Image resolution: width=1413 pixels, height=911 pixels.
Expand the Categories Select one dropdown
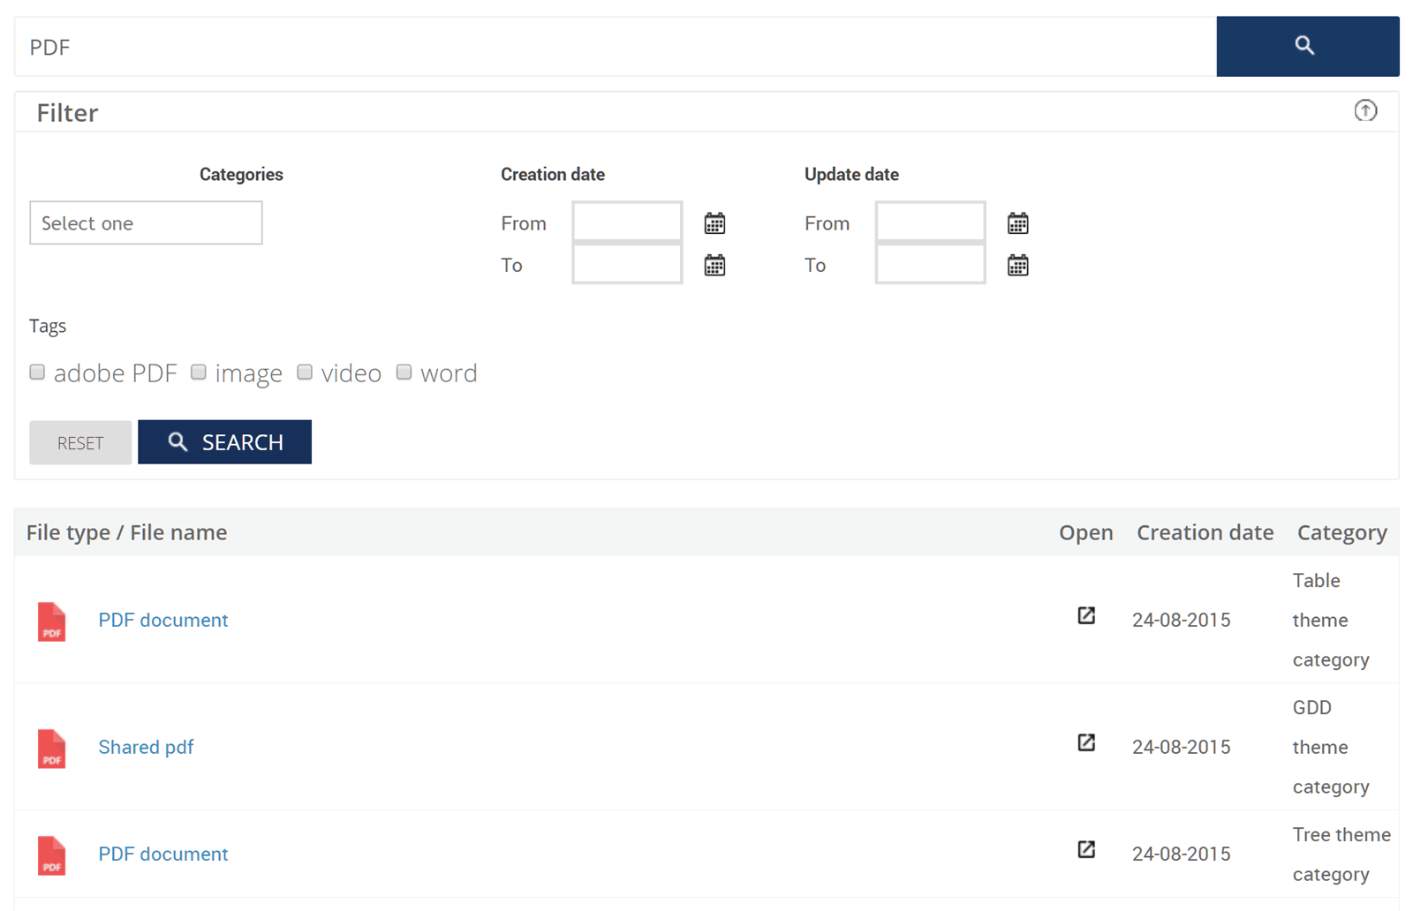tap(146, 223)
